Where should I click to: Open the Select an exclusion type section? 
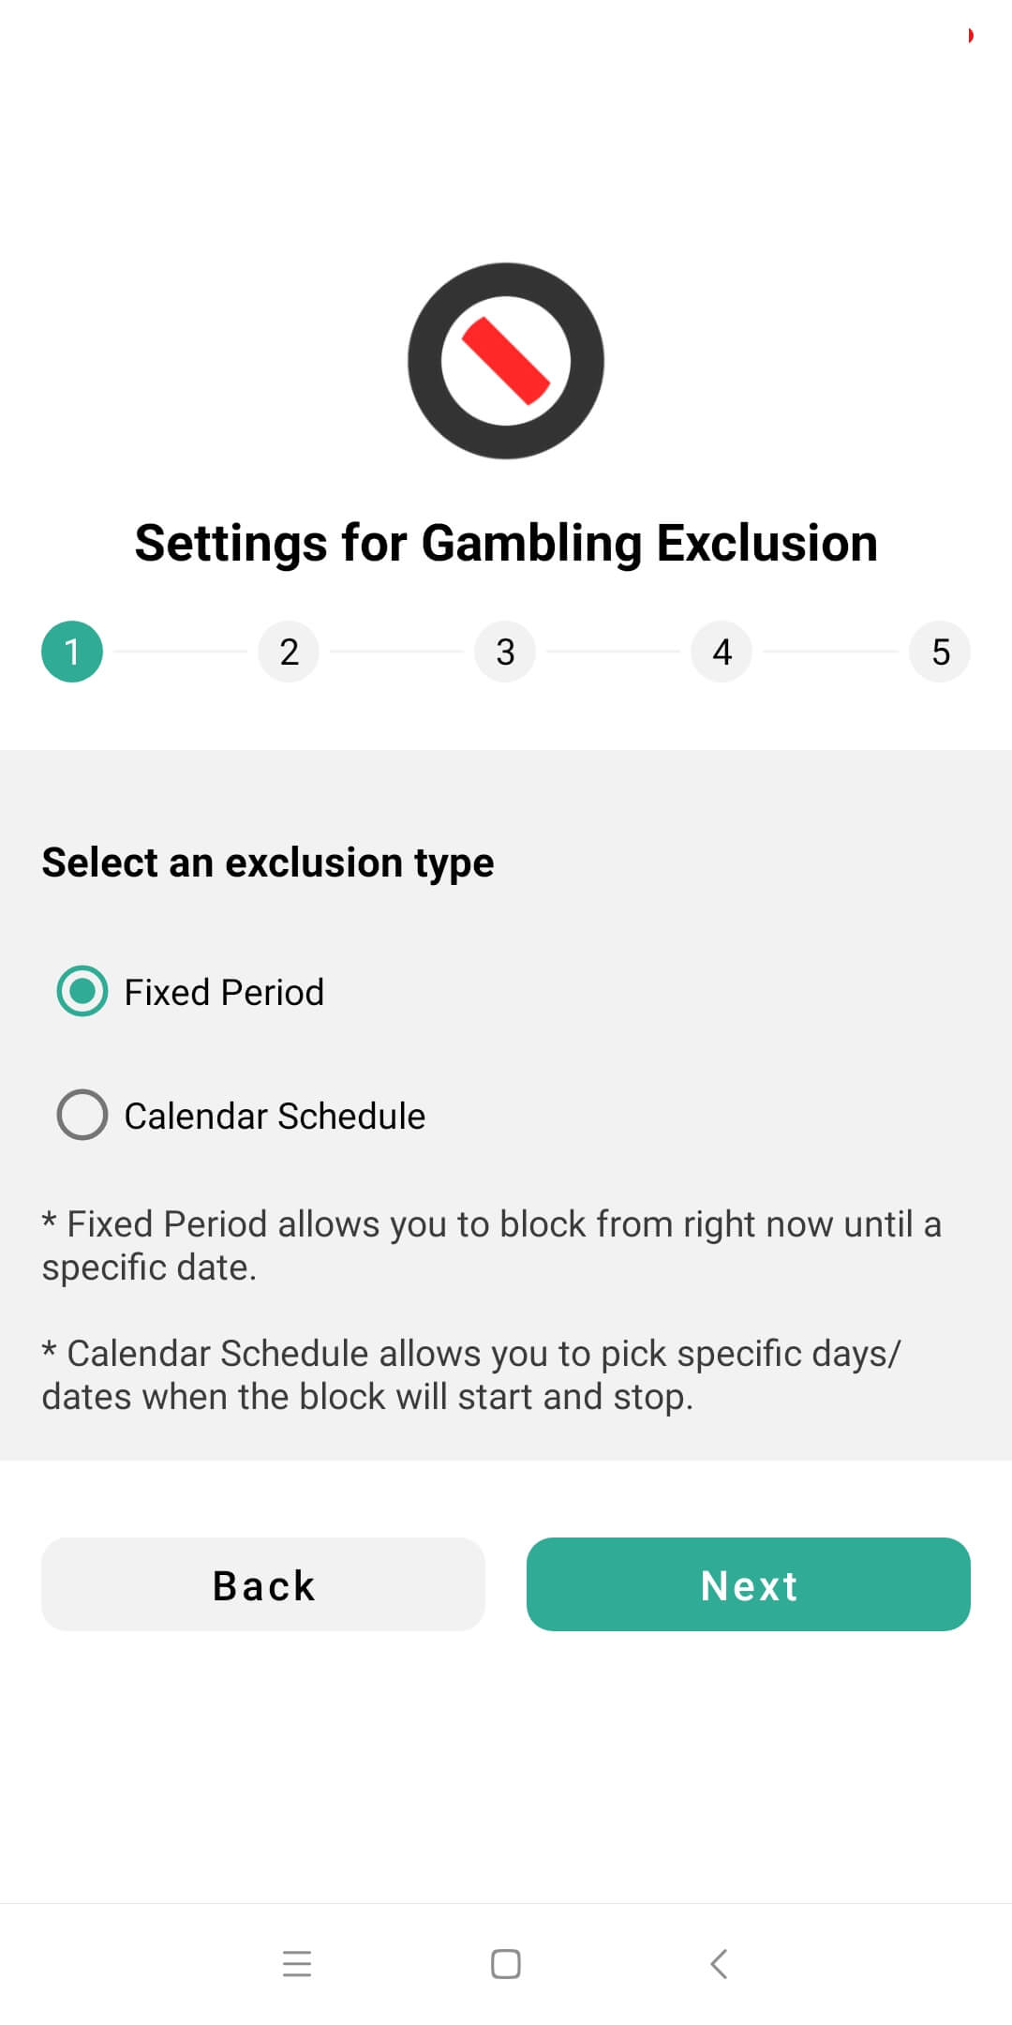(x=267, y=861)
